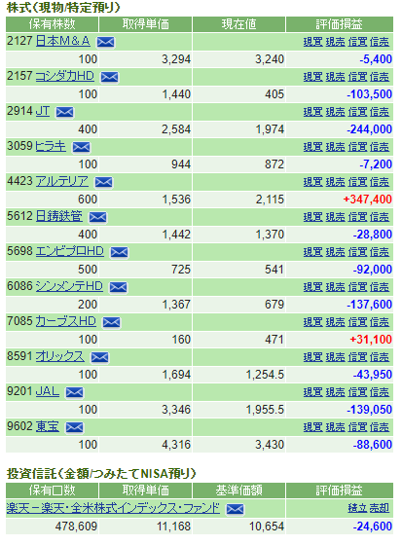Click 現買 in the 日鋳鉄管 row
Screen dimensions: 402x545
click(313, 217)
